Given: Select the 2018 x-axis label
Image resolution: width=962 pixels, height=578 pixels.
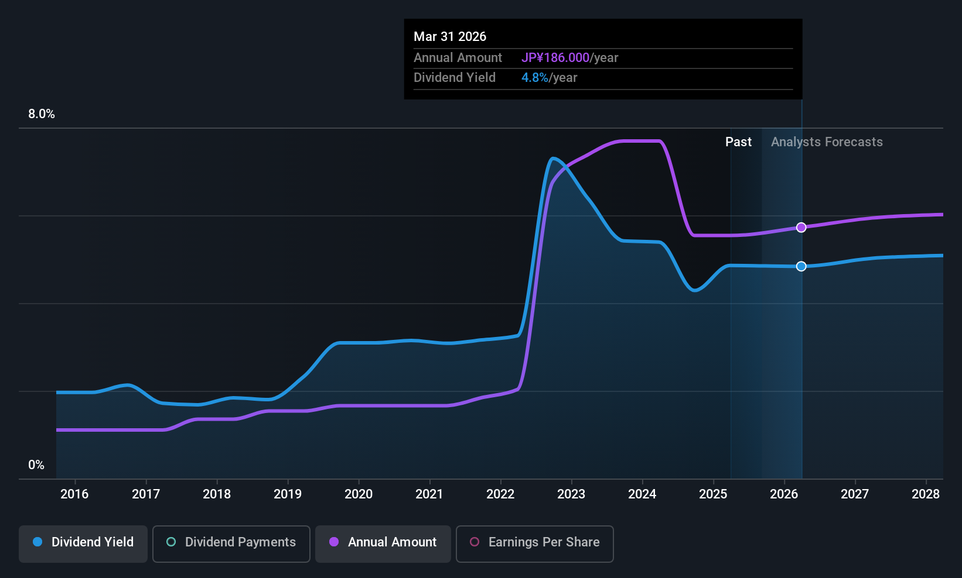Looking at the screenshot, I should pyautogui.click(x=217, y=494).
